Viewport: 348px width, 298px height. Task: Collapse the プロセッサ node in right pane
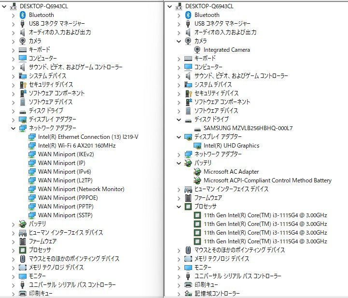[x=179, y=207]
